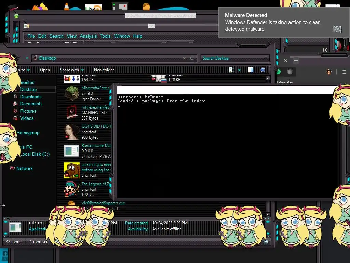Open the Tools menu

pyautogui.click(x=105, y=36)
